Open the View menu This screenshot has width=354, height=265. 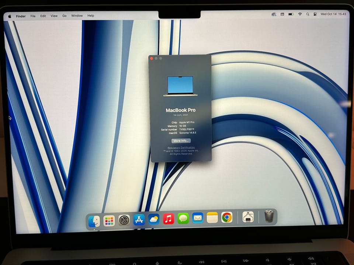[x=54, y=16]
